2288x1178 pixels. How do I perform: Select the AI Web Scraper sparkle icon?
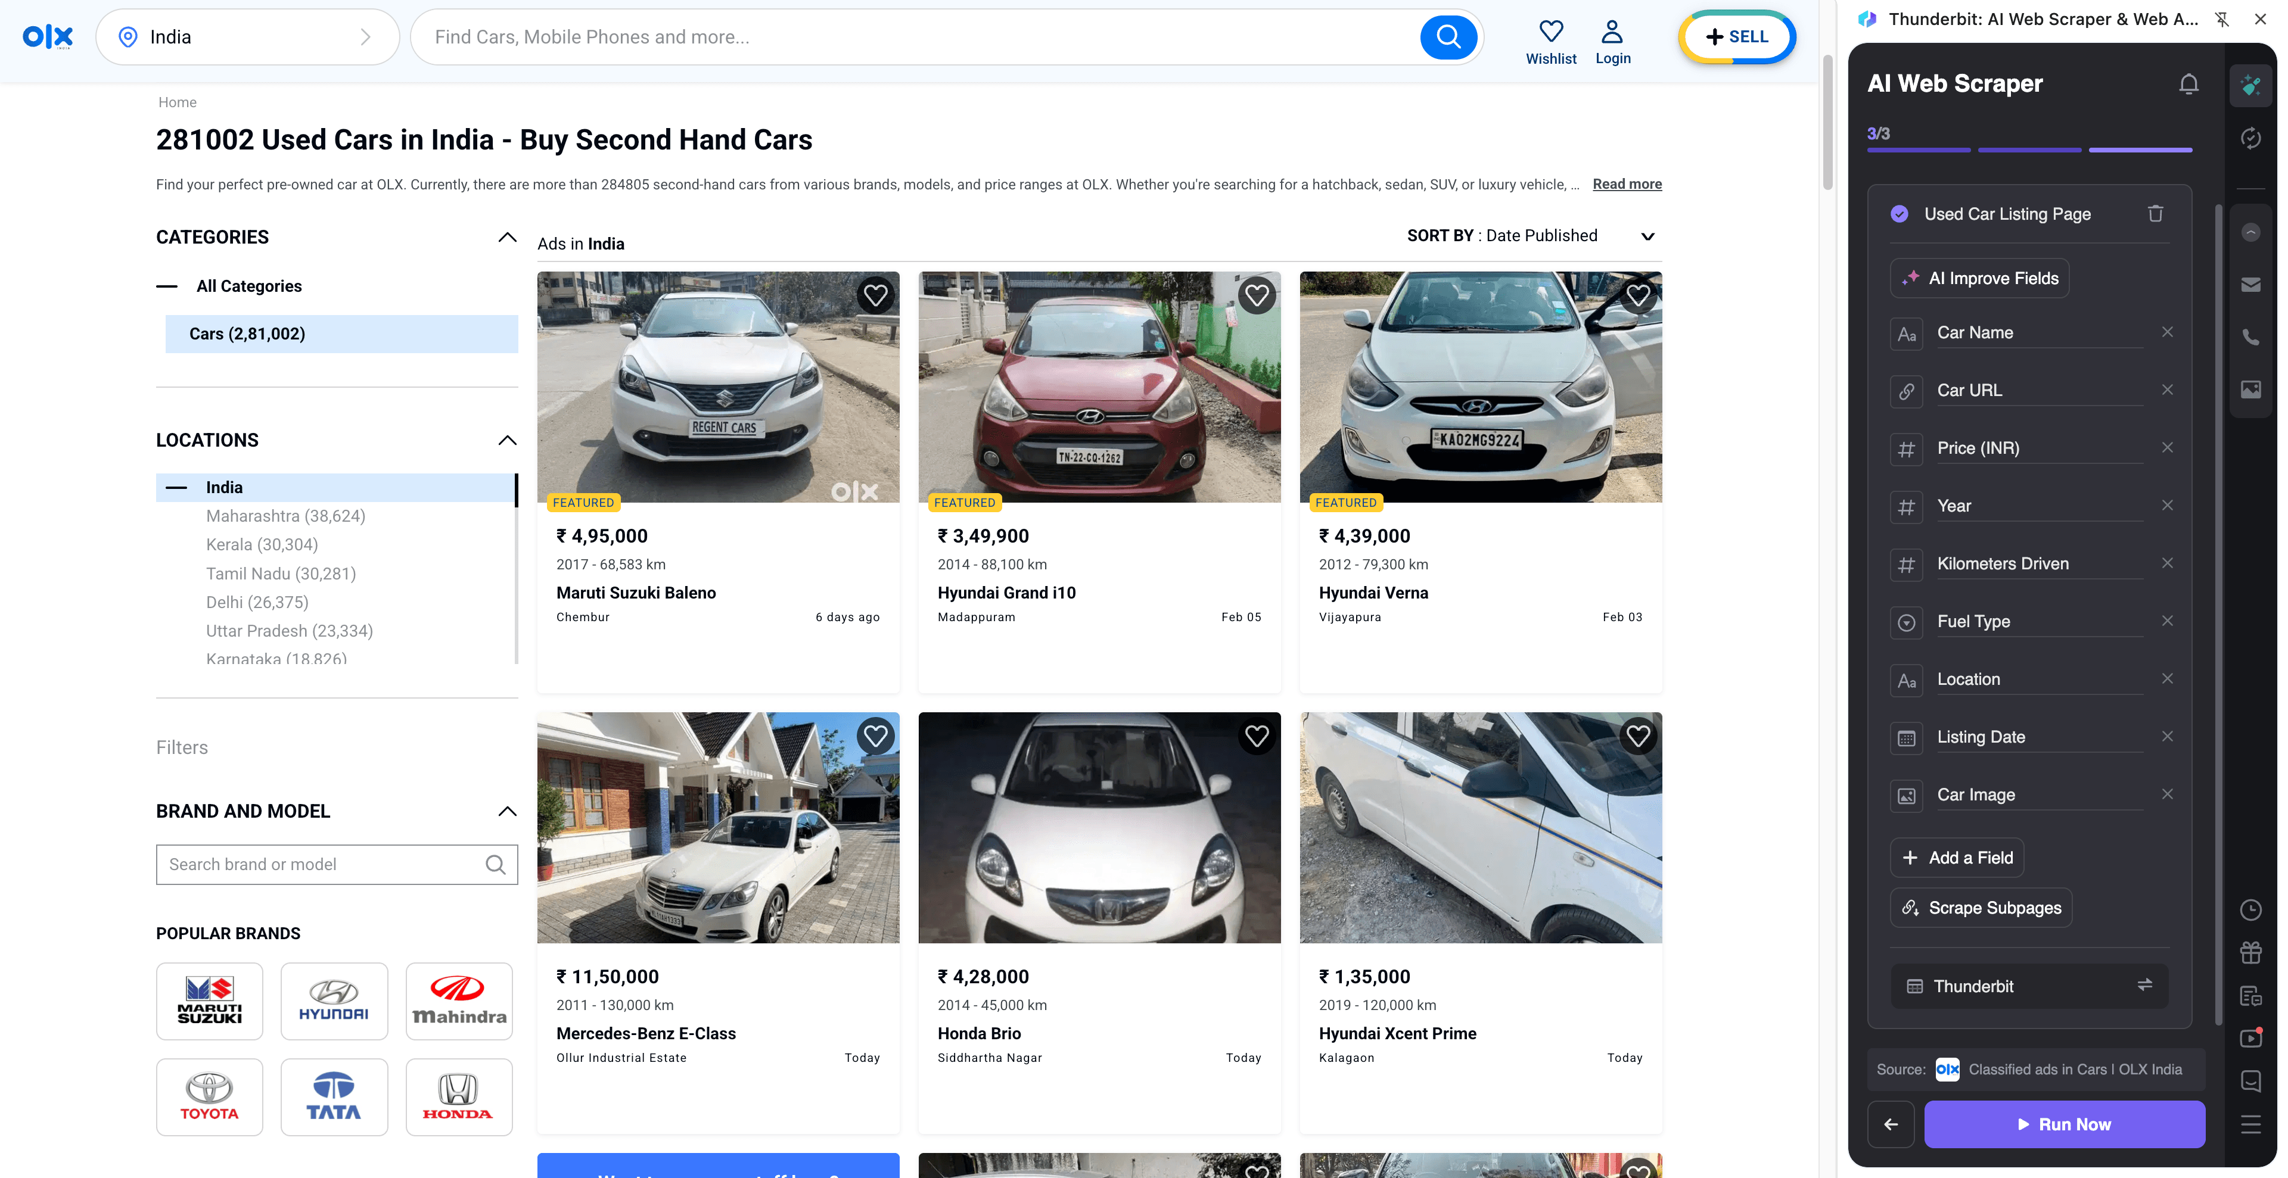(x=2252, y=85)
